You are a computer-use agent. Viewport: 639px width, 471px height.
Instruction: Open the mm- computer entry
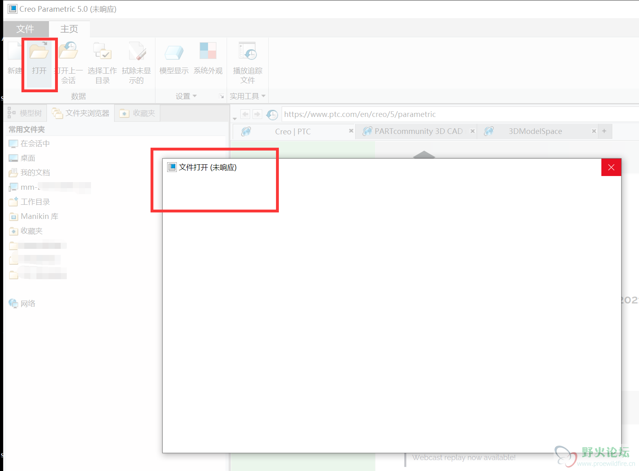click(49, 187)
